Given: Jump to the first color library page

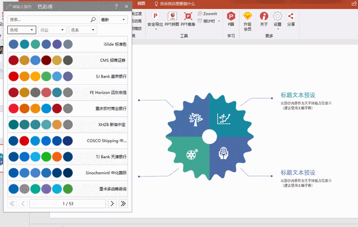Looking at the screenshot, I should point(12,204).
